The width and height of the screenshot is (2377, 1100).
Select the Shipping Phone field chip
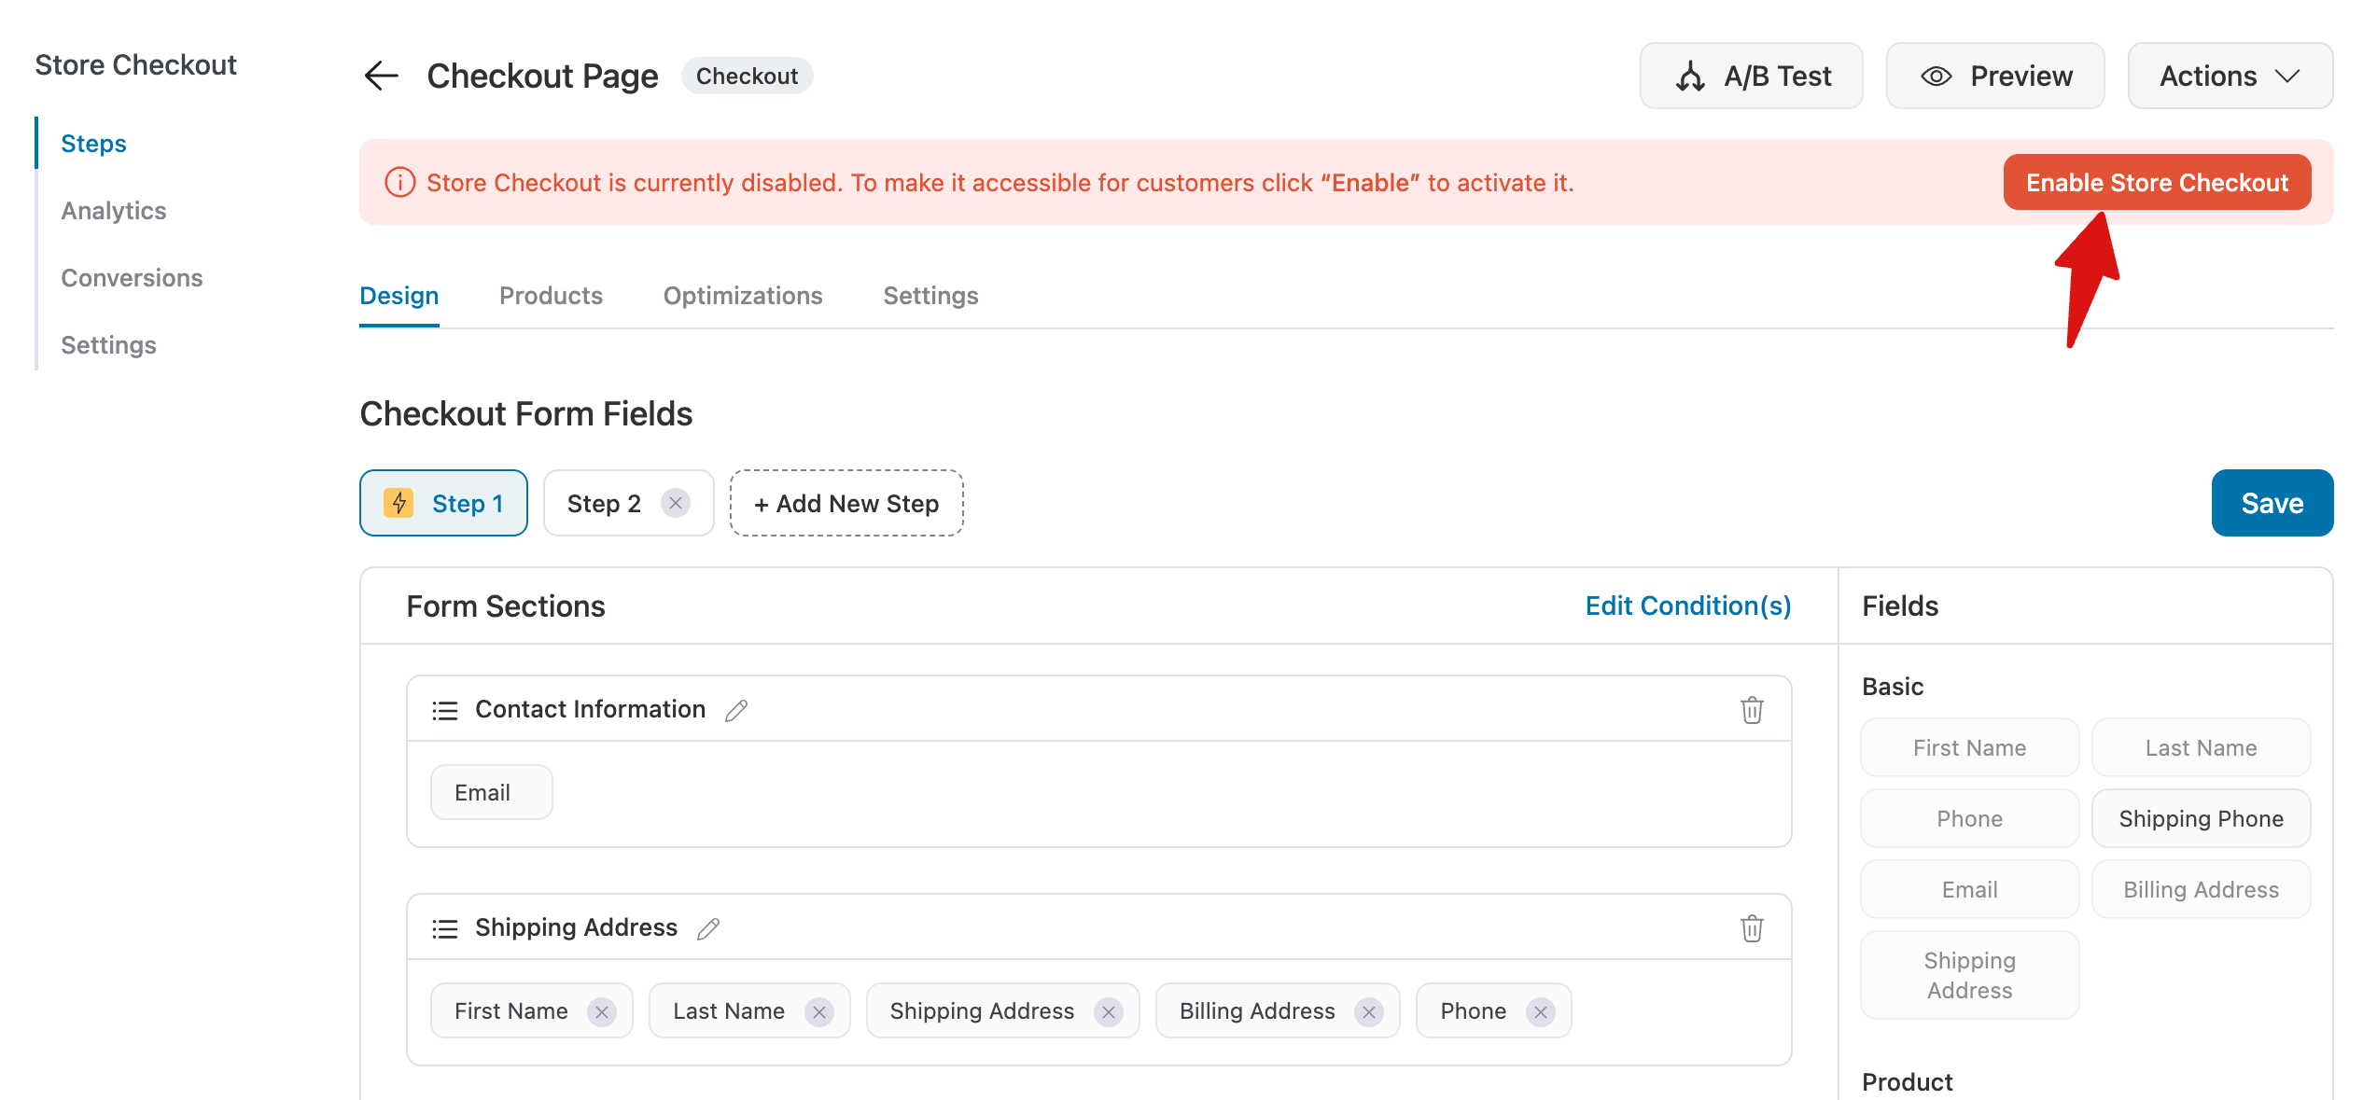pyautogui.click(x=2201, y=818)
